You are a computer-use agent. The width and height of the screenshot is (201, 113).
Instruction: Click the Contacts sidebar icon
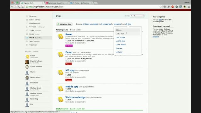tap(27, 27)
